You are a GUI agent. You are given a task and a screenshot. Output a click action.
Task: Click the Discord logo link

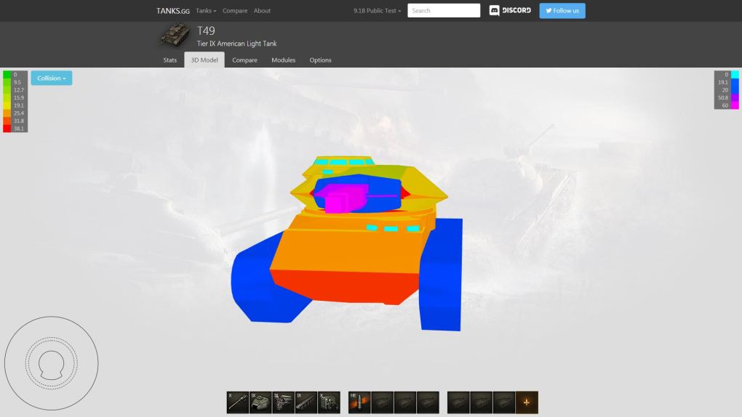tap(510, 11)
